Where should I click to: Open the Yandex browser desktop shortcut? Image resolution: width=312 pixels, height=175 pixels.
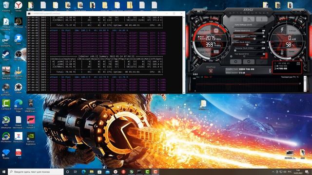pos(19,6)
